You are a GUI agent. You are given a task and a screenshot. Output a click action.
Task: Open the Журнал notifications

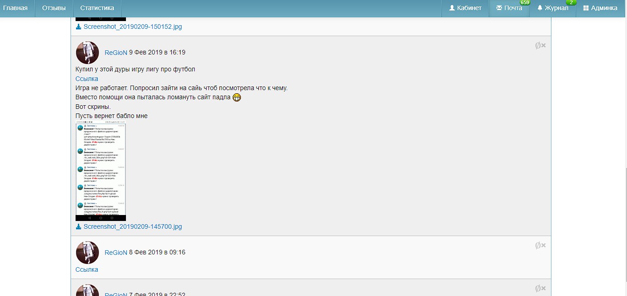[553, 8]
